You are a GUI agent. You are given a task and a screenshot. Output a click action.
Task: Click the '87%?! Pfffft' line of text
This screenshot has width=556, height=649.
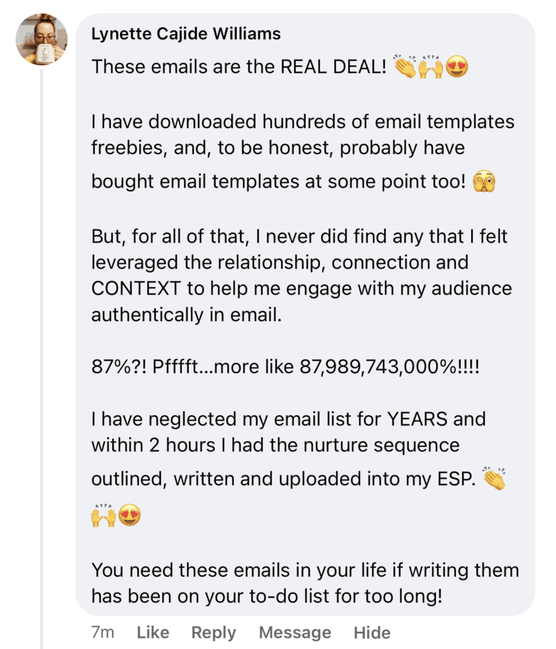coord(285,368)
